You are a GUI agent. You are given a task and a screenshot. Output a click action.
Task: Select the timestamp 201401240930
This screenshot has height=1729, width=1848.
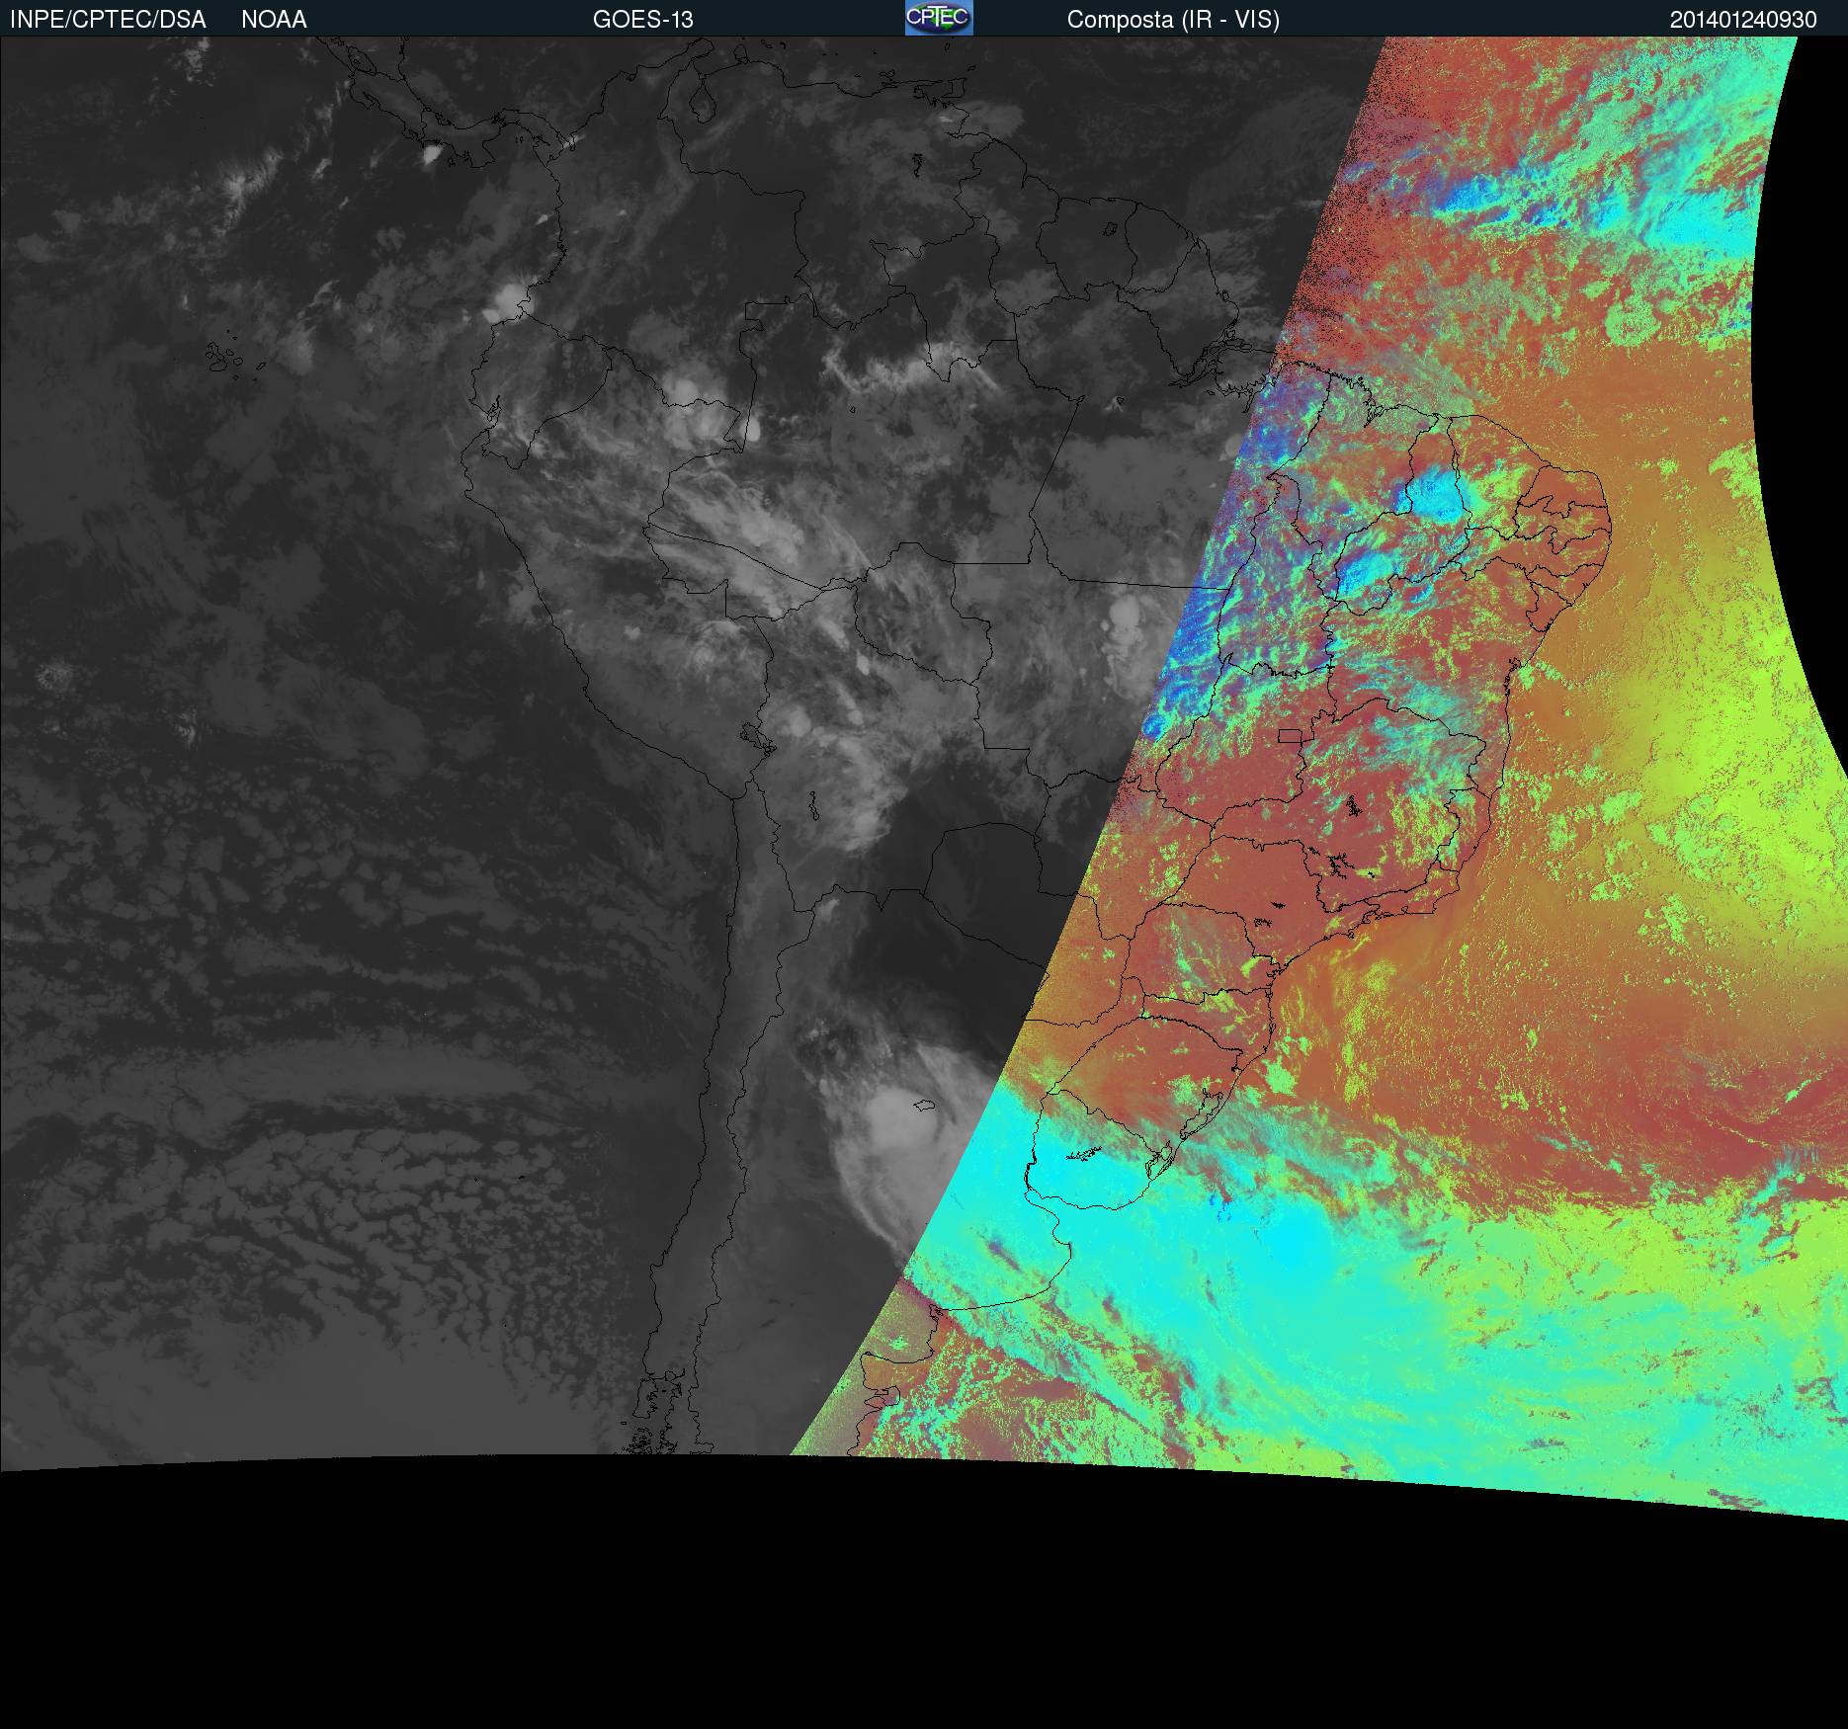[1743, 20]
